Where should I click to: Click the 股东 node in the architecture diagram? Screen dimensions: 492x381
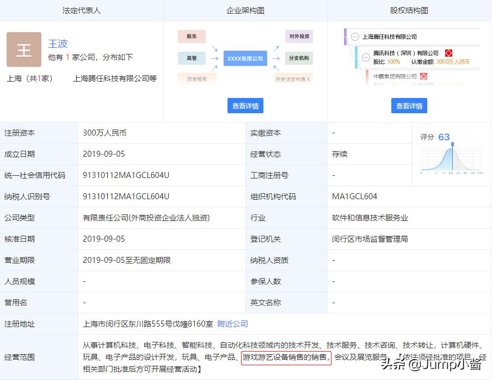tap(191, 36)
